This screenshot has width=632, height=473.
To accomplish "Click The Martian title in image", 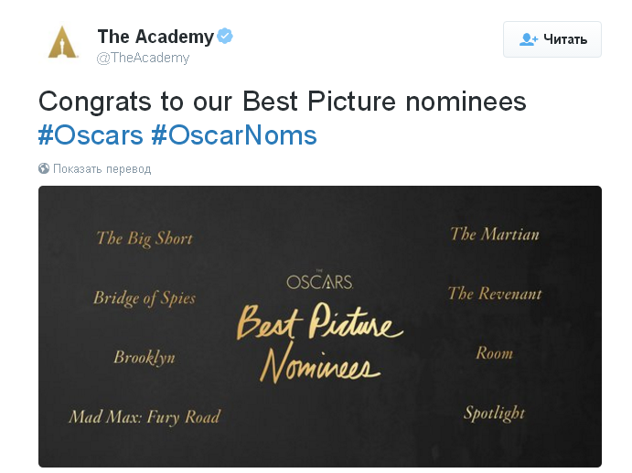I will [x=494, y=234].
